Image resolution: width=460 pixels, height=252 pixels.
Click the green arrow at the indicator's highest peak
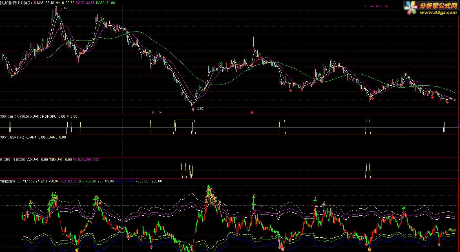coord(208,186)
